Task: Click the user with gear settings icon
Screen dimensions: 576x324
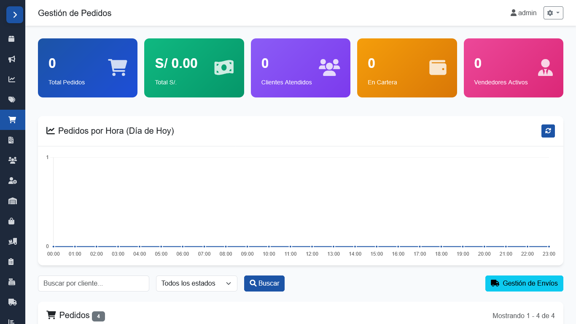Action: coord(13,181)
